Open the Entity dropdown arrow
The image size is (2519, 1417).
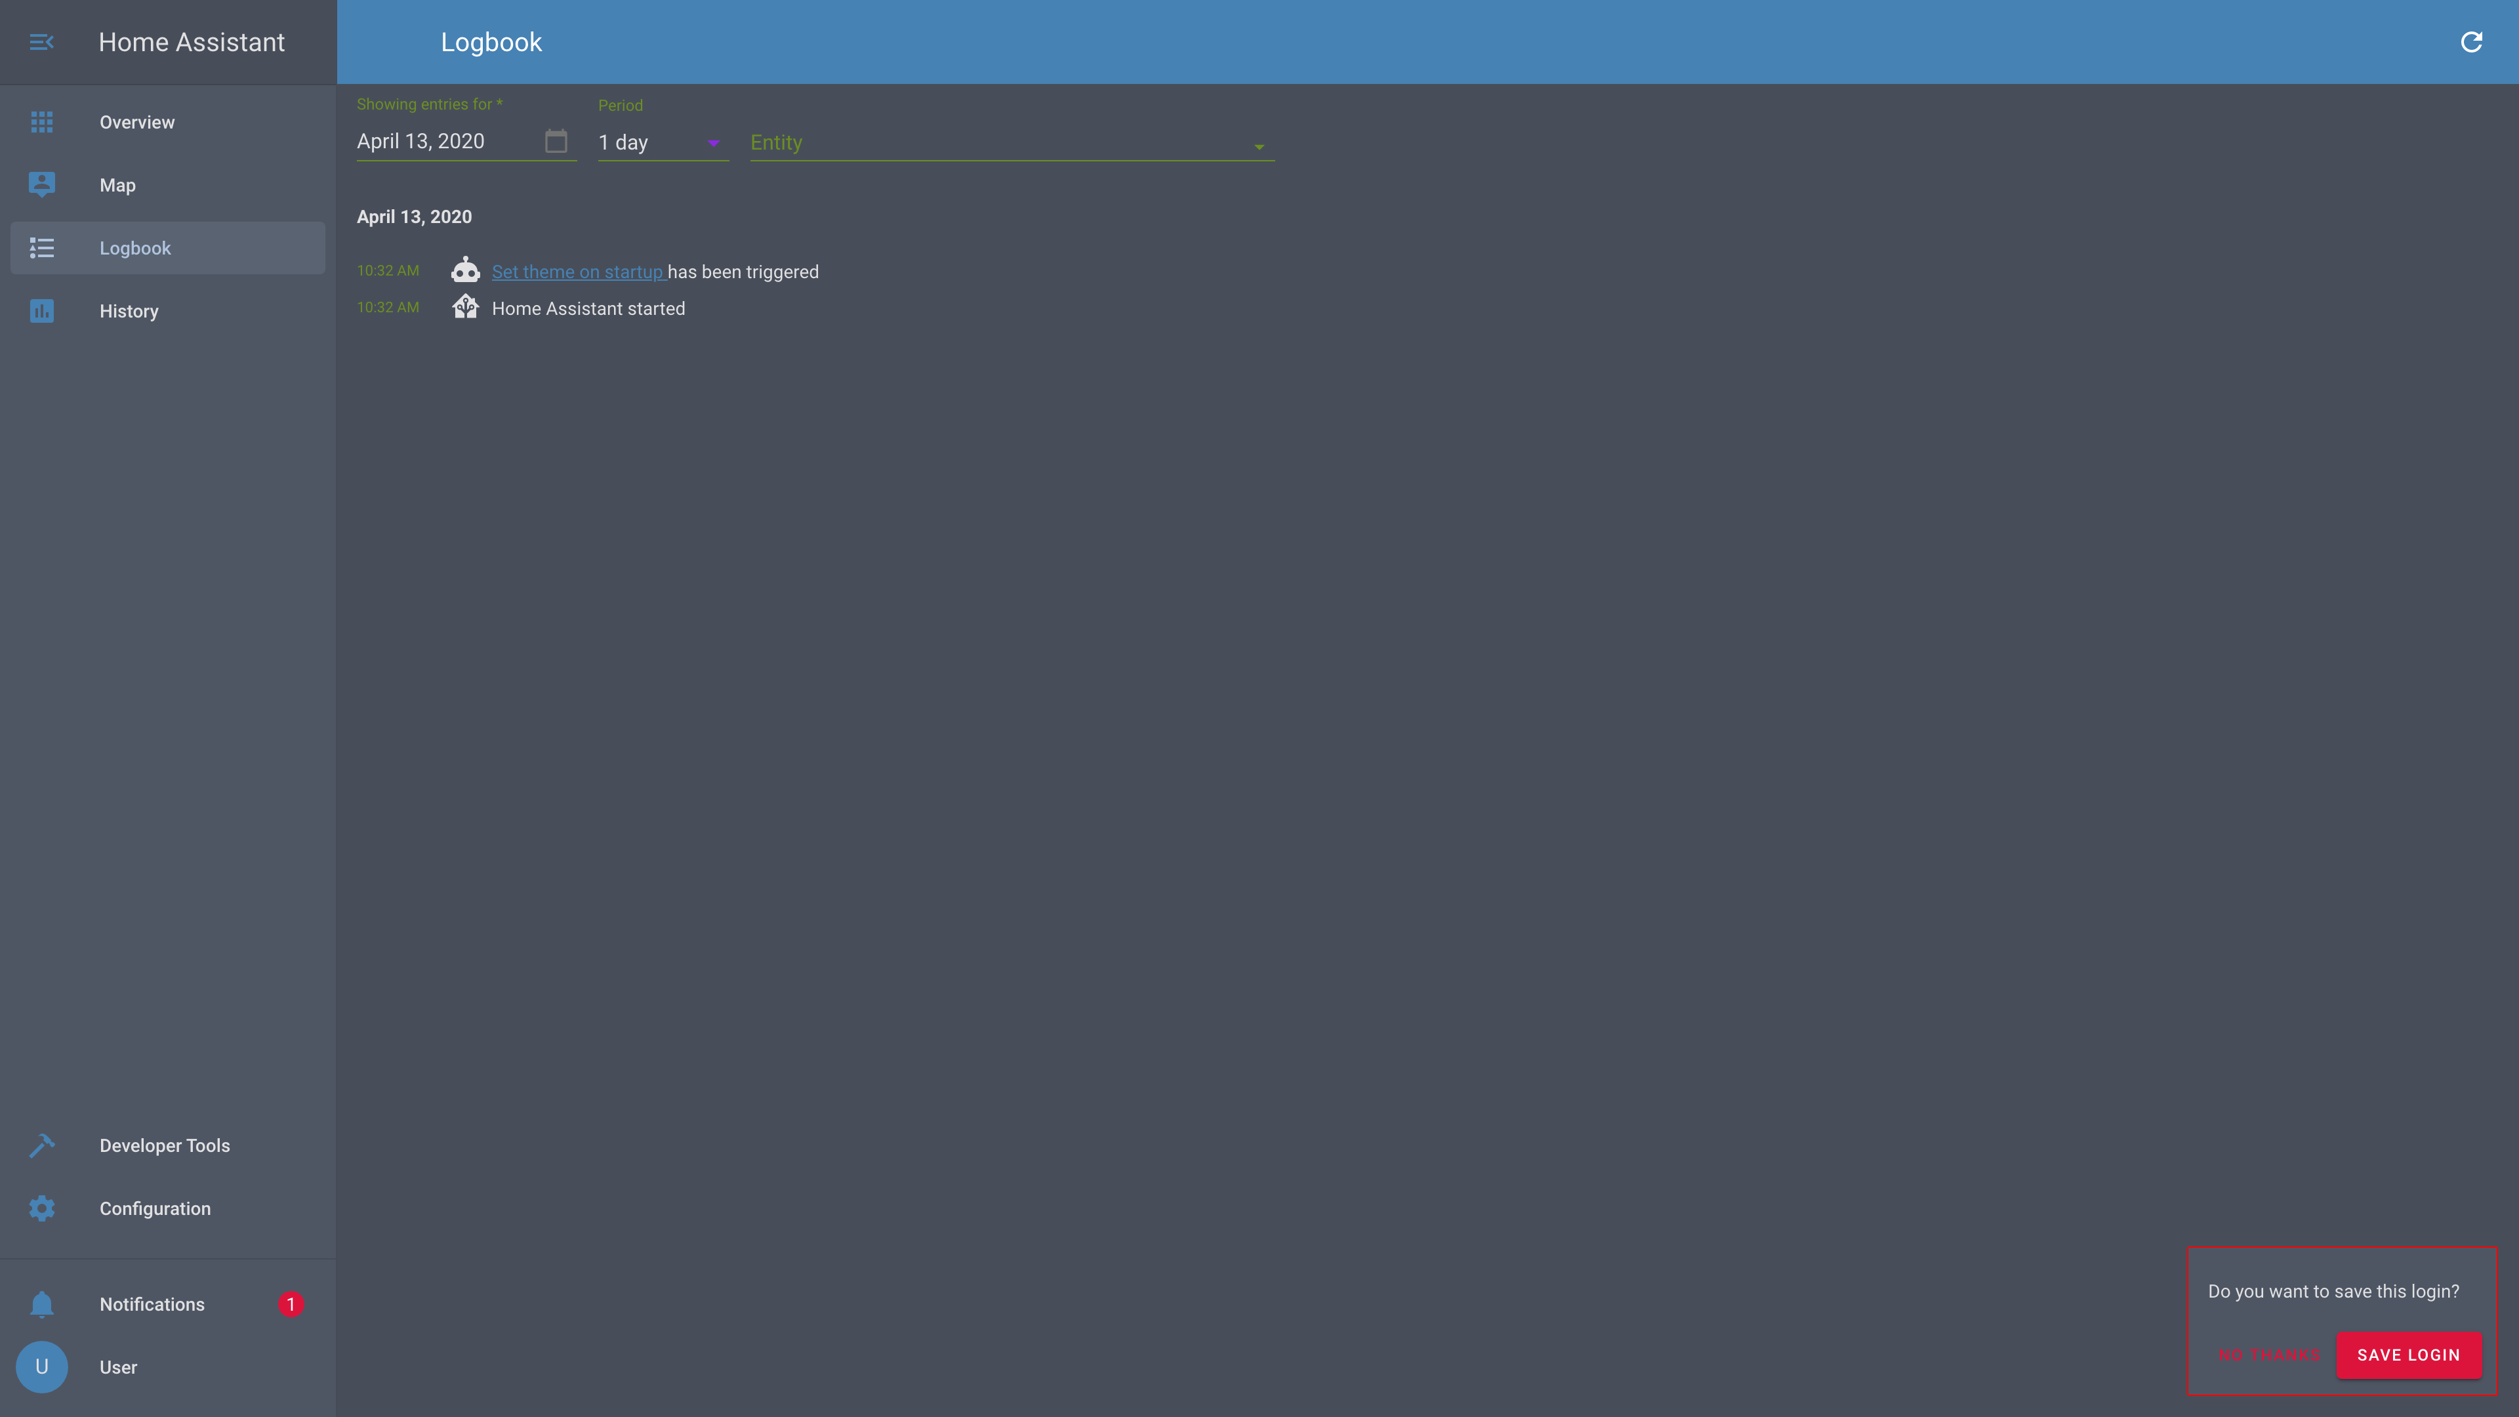click(1259, 147)
